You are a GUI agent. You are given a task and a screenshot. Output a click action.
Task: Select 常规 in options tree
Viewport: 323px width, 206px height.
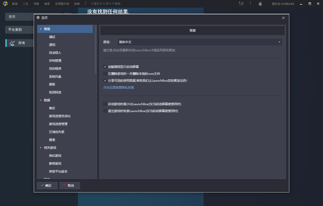[x=65, y=29]
